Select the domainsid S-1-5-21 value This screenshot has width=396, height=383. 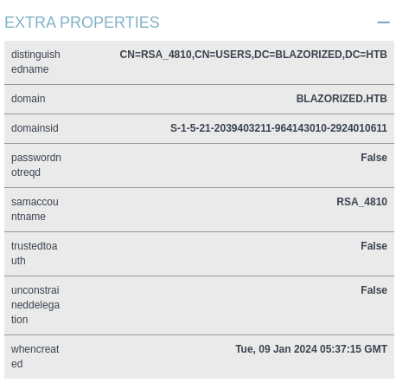pyautogui.click(x=278, y=128)
